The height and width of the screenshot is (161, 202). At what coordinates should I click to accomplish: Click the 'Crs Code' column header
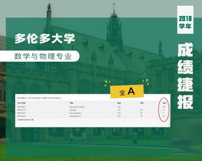(21, 103)
